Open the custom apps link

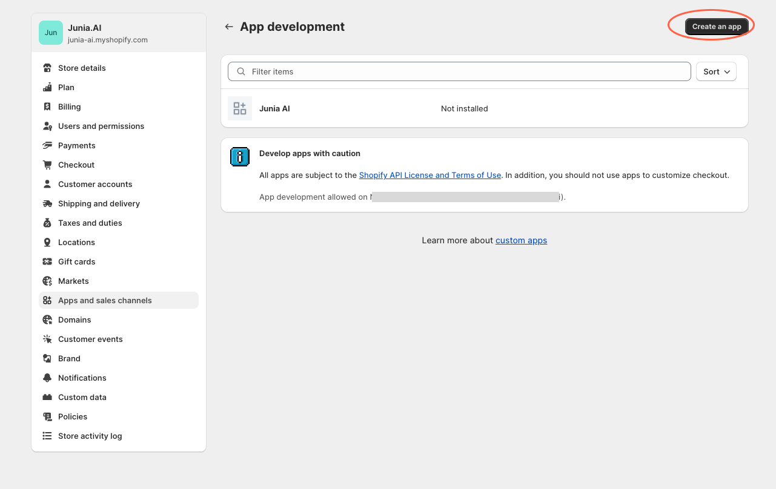pyautogui.click(x=521, y=240)
